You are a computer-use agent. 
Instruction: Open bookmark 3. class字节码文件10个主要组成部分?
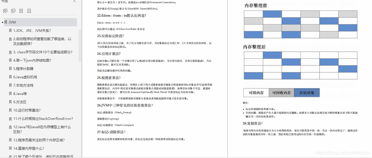[43, 52]
